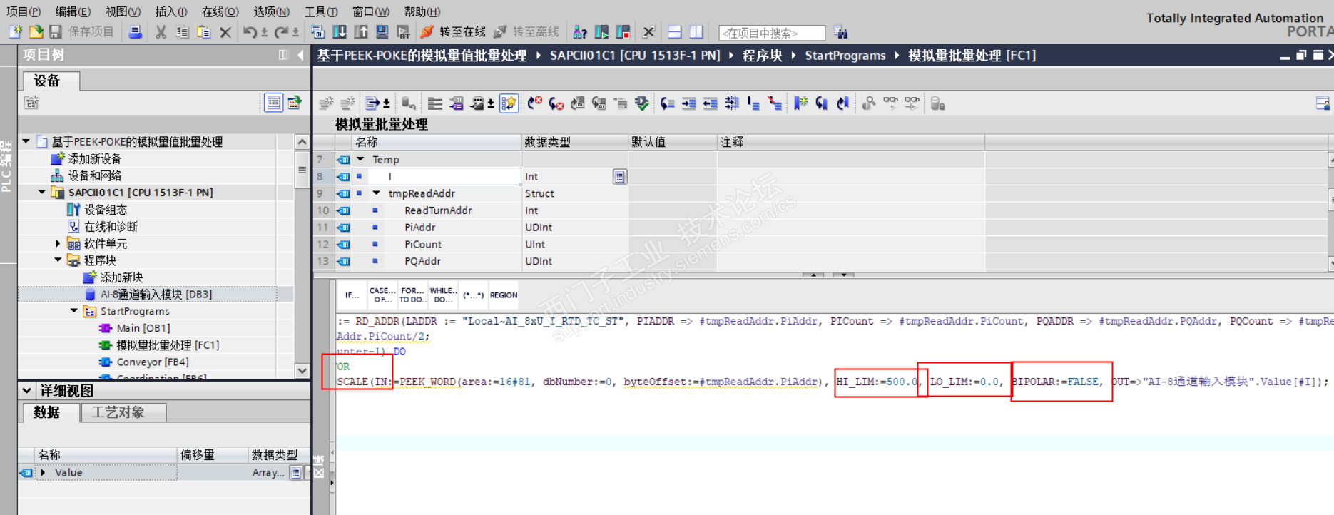Click the StartPrograms breadcrumb segment
Image resolution: width=1334 pixels, height=515 pixels.
point(845,56)
